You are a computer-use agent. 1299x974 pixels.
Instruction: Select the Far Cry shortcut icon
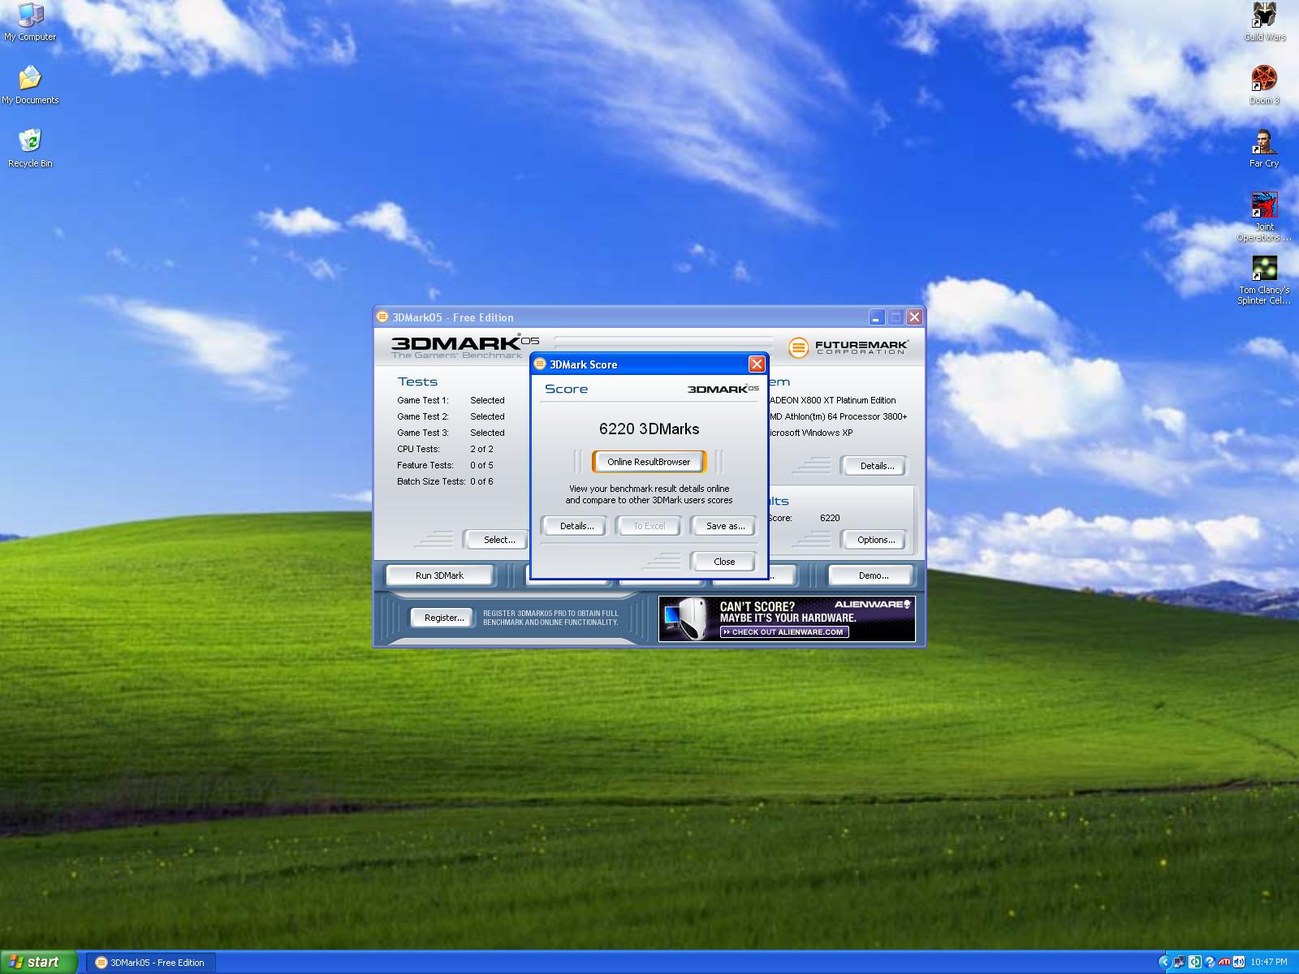coord(1264,148)
